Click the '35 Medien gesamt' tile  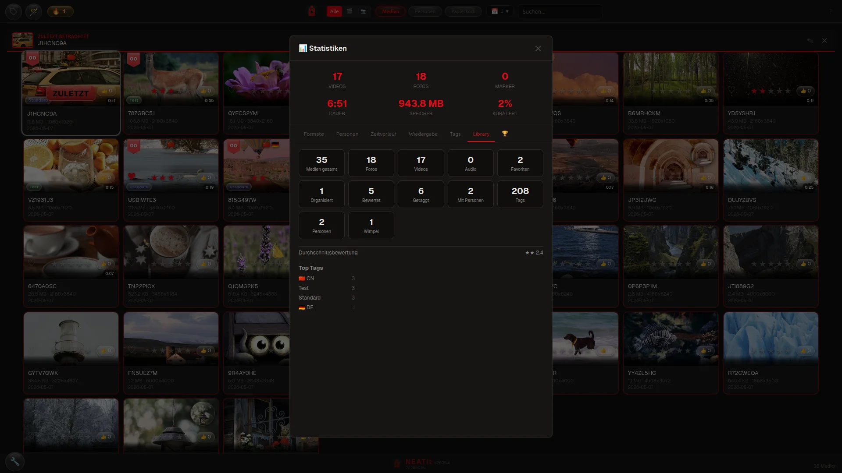pos(321,163)
